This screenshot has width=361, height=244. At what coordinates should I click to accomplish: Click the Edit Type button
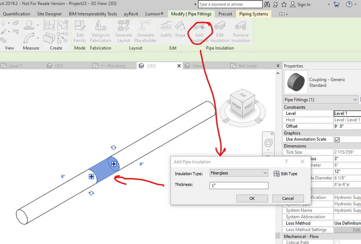pyautogui.click(x=285, y=174)
